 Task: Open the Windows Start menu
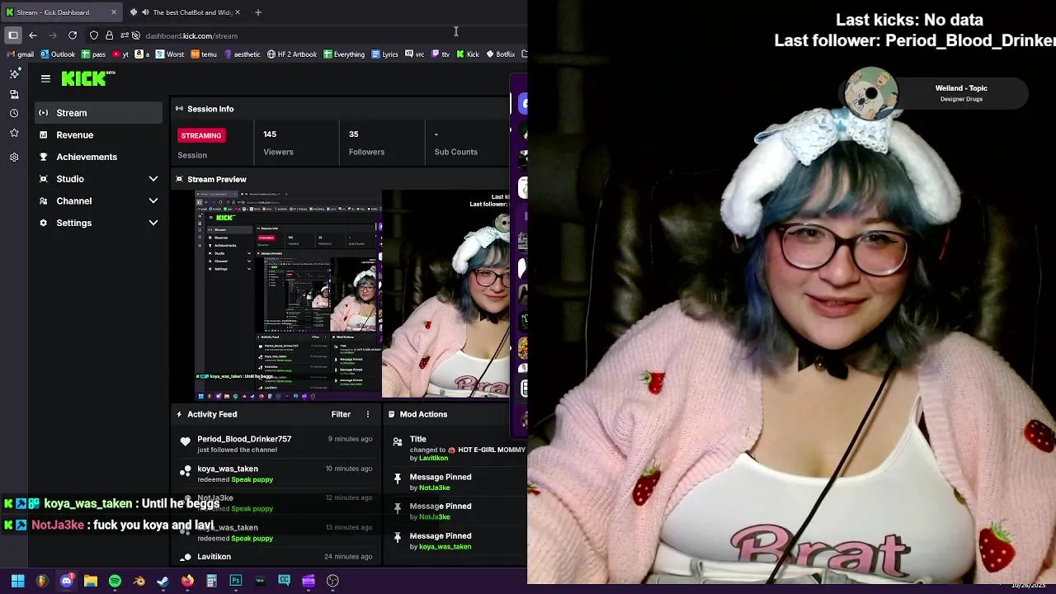17,581
